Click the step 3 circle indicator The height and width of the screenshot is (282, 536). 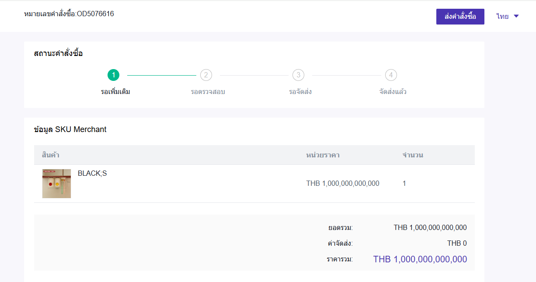pyautogui.click(x=298, y=75)
